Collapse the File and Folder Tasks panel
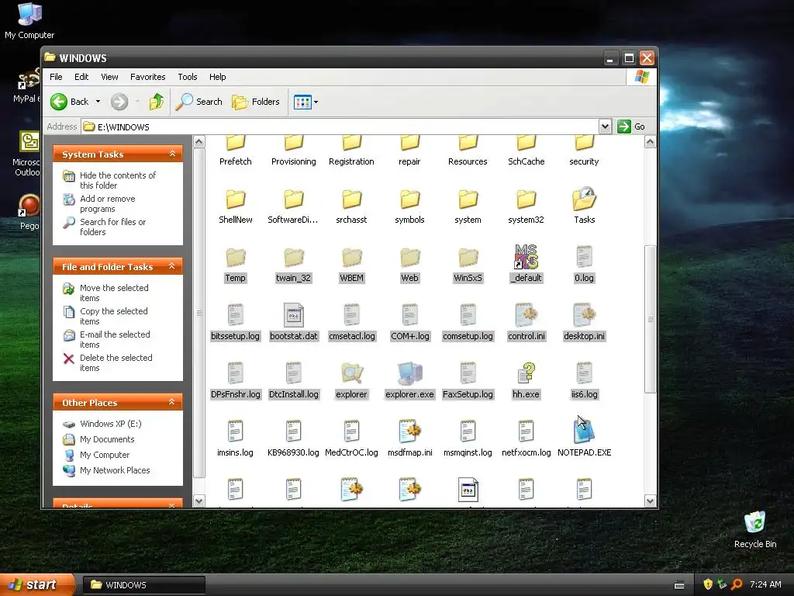The width and height of the screenshot is (794, 596). 172,266
